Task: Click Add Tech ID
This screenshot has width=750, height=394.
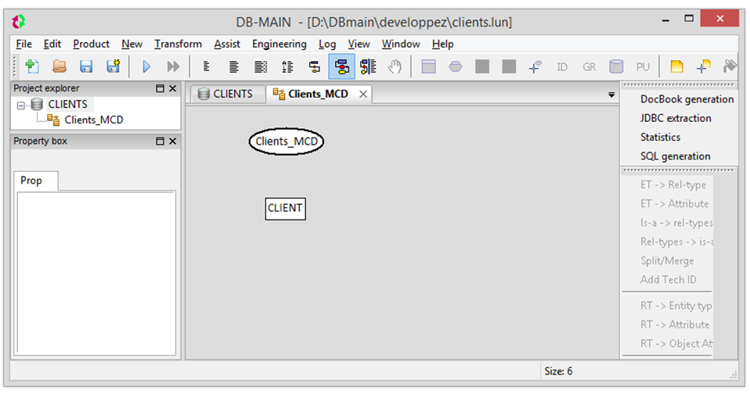Action: [669, 279]
